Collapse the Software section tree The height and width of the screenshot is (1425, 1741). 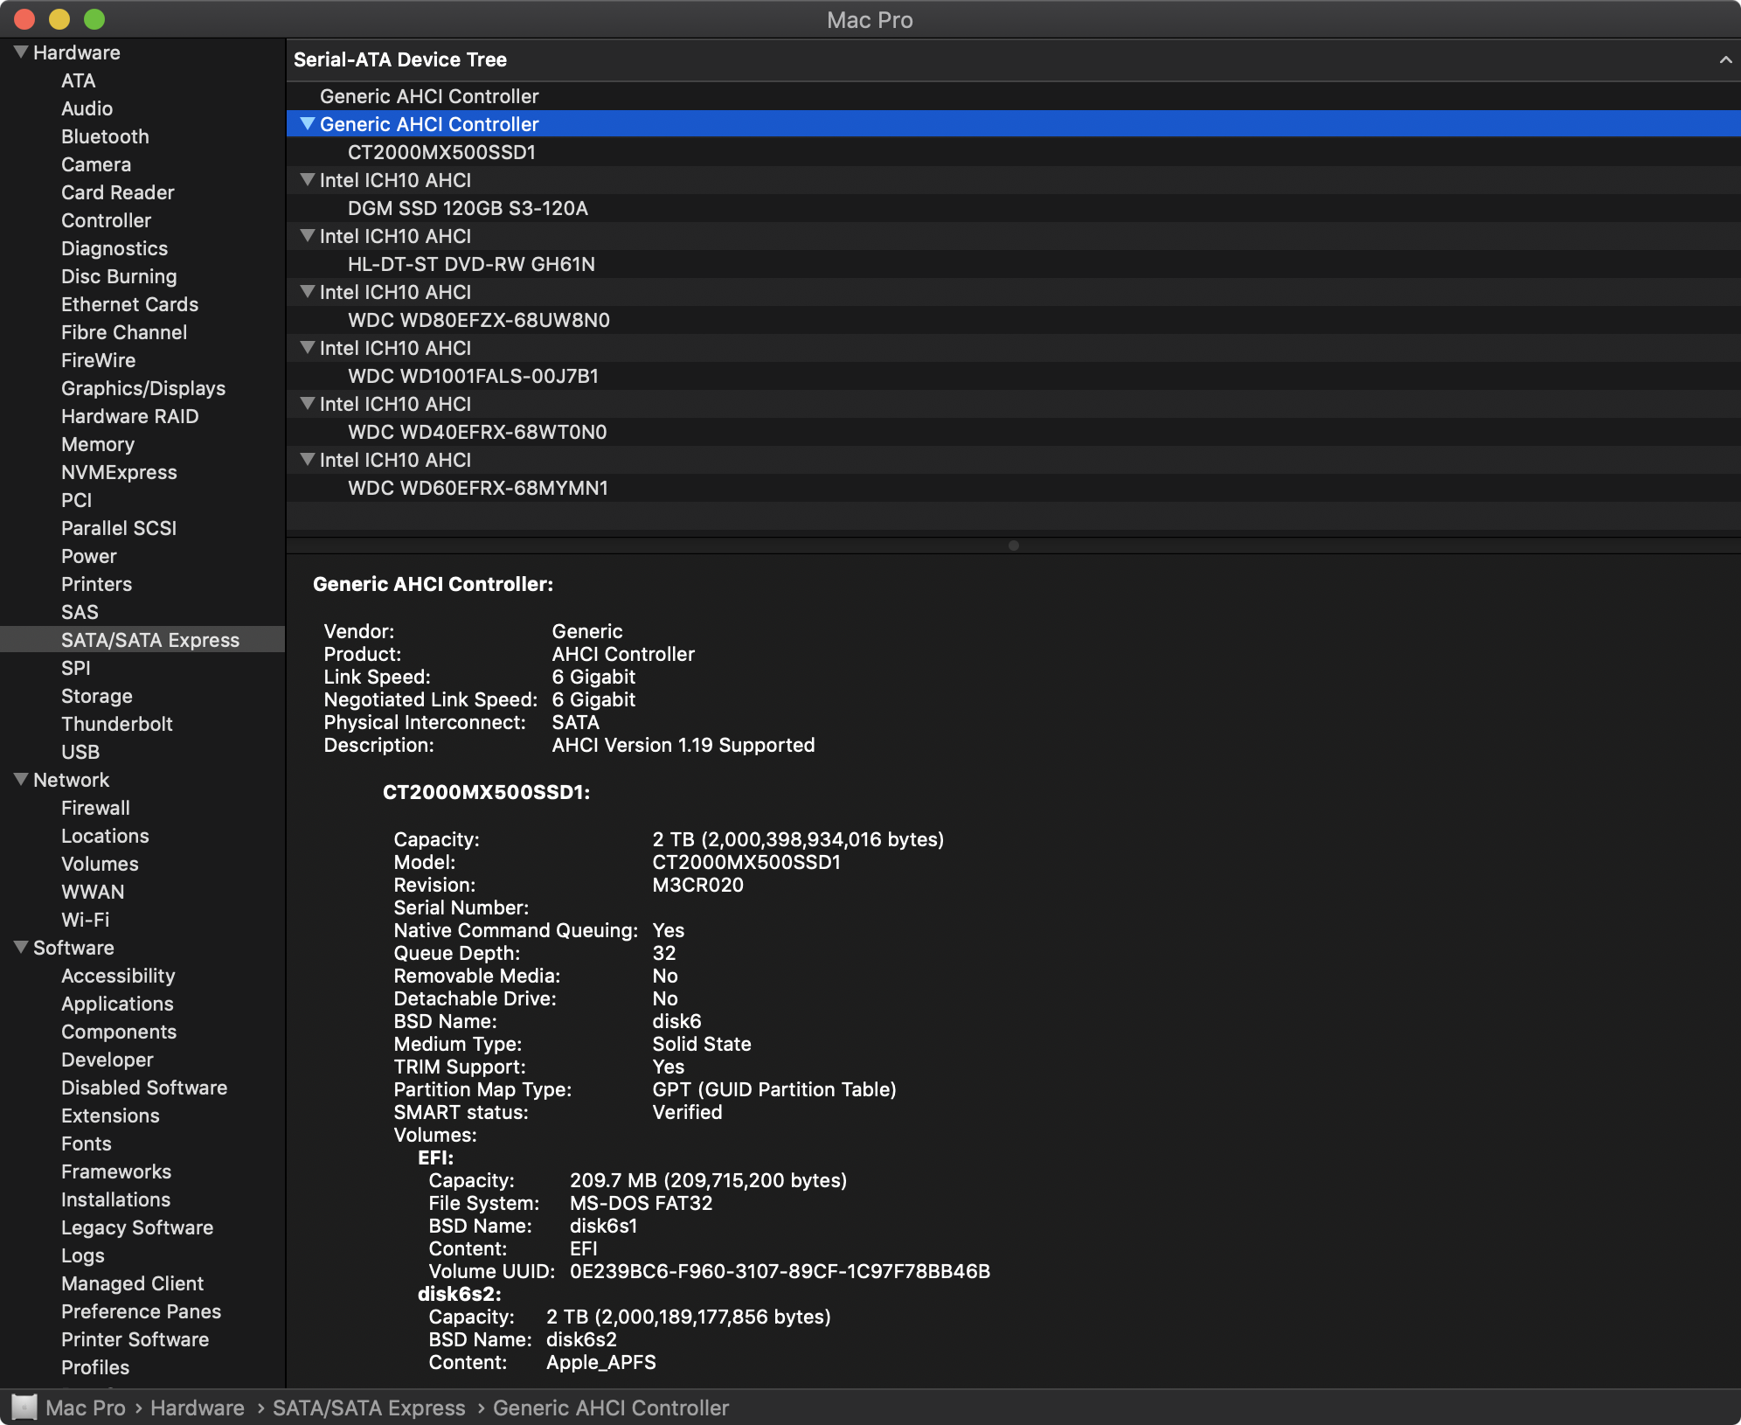[x=19, y=946]
